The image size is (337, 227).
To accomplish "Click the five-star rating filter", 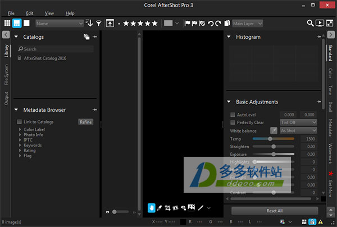I will pyautogui.click(x=140, y=24).
